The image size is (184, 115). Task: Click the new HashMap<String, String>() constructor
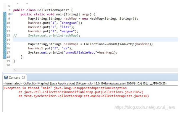pyautogui.click(x=110, y=19)
